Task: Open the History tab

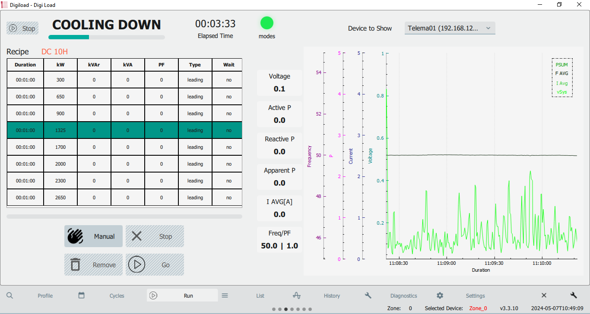Action: 332,296
